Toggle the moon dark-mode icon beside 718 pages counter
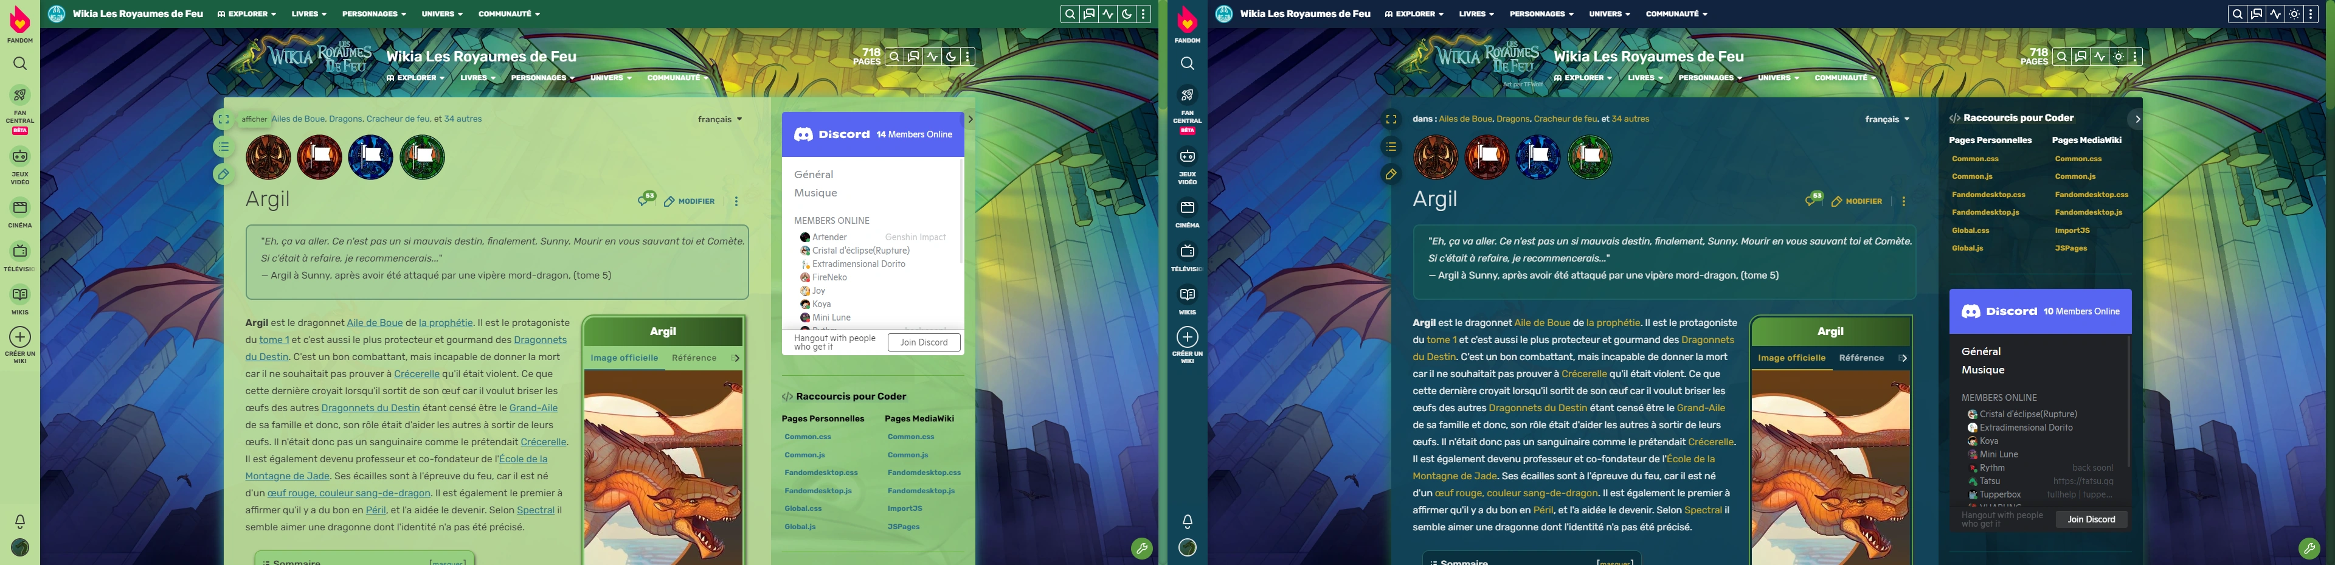This screenshot has width=2335, height=565. [950, 56]
